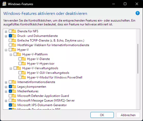The image size is (143, 121).
Task: Collapse the Hyper-V tree node
Action: (x=6, y=50)
